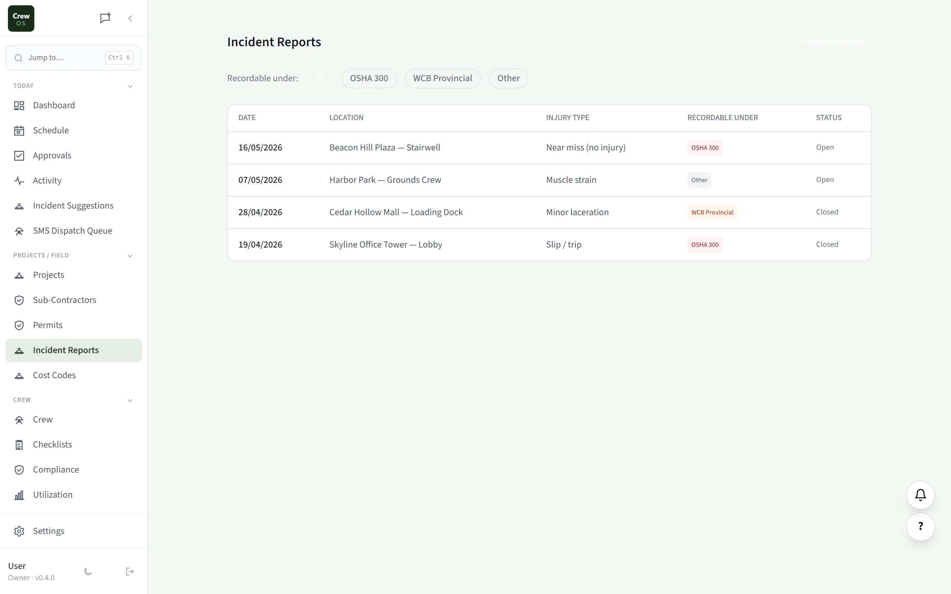Open the Sub-Contractors shield icon
This screenshot has height=594, width=951.
coord(19,300)
